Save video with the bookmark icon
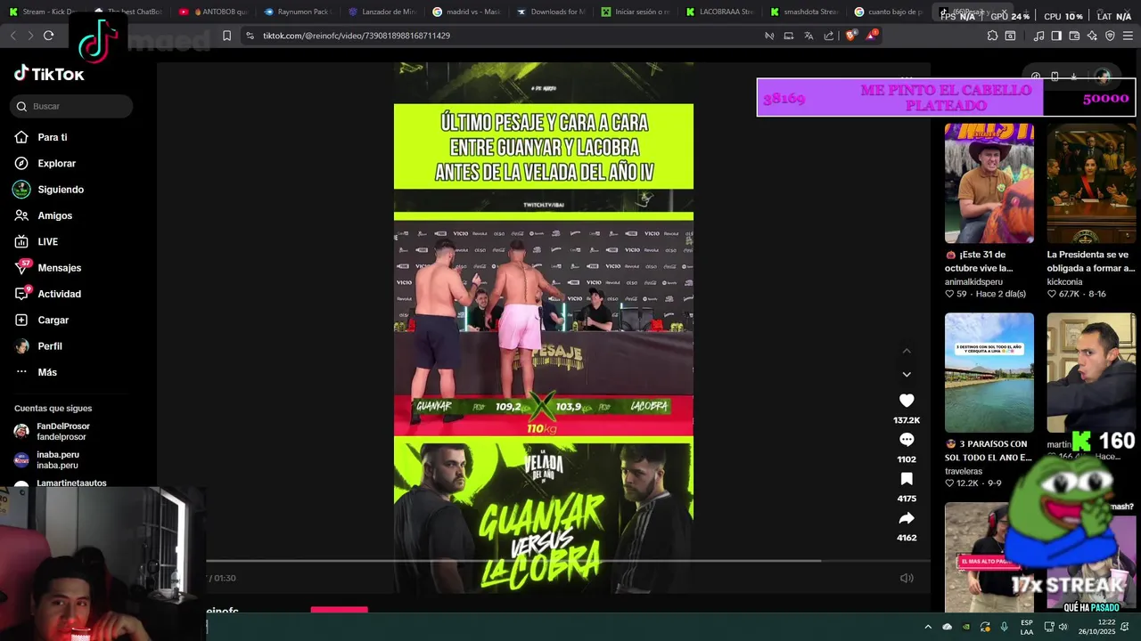The width and height of the screenshot is (1141, 641). pos(907,479)
